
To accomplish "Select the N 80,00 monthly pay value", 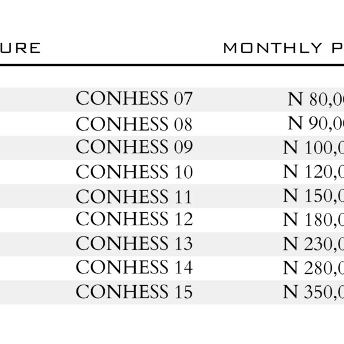I will point(316,99).
